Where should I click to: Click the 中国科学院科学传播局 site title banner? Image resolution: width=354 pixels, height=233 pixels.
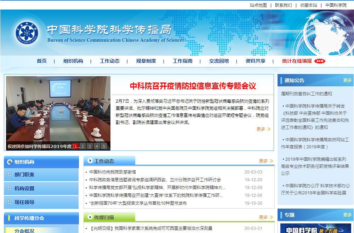109,30
